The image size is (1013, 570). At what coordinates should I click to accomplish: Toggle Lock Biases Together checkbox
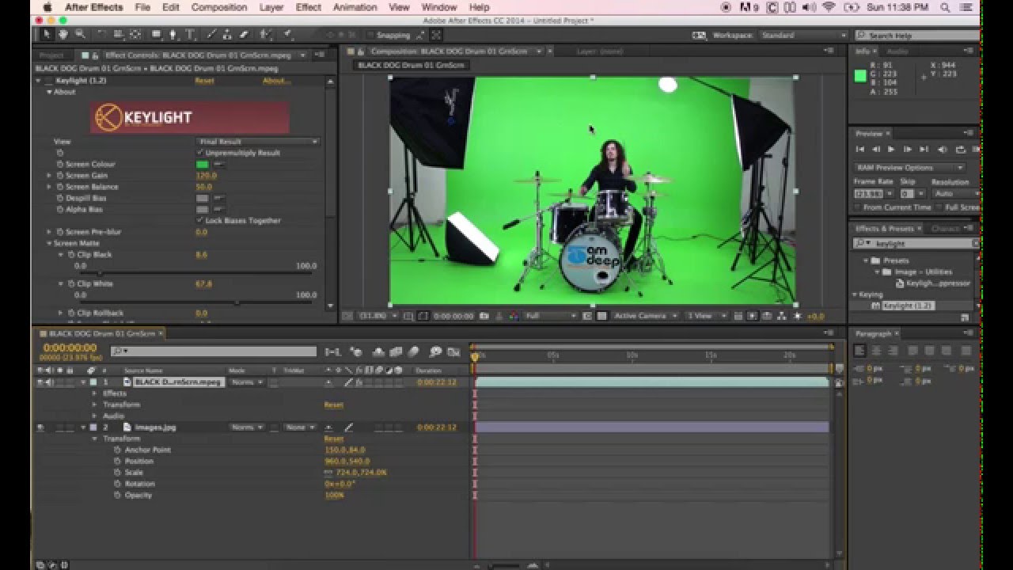tap(200, 220)
